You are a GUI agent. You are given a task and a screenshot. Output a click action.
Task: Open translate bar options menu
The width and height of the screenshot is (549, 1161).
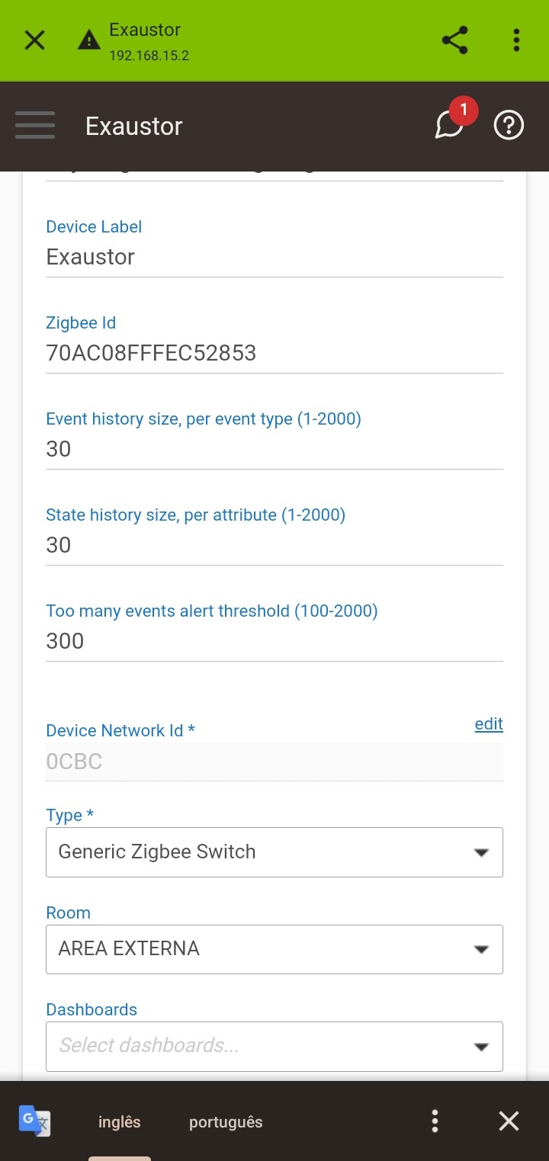435,1121
